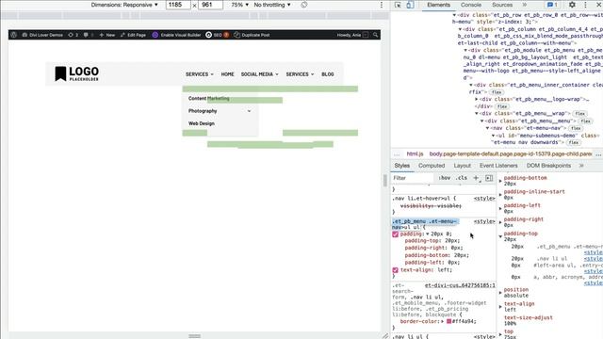Click Duplicate Post in admin bar
Viewport: 603px width, 339px height.
pyautogui.click(x=252, y=35)
